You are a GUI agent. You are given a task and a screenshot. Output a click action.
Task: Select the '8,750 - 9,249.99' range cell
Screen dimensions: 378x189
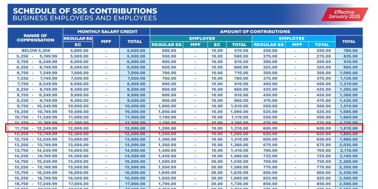(x=35, y=95)
